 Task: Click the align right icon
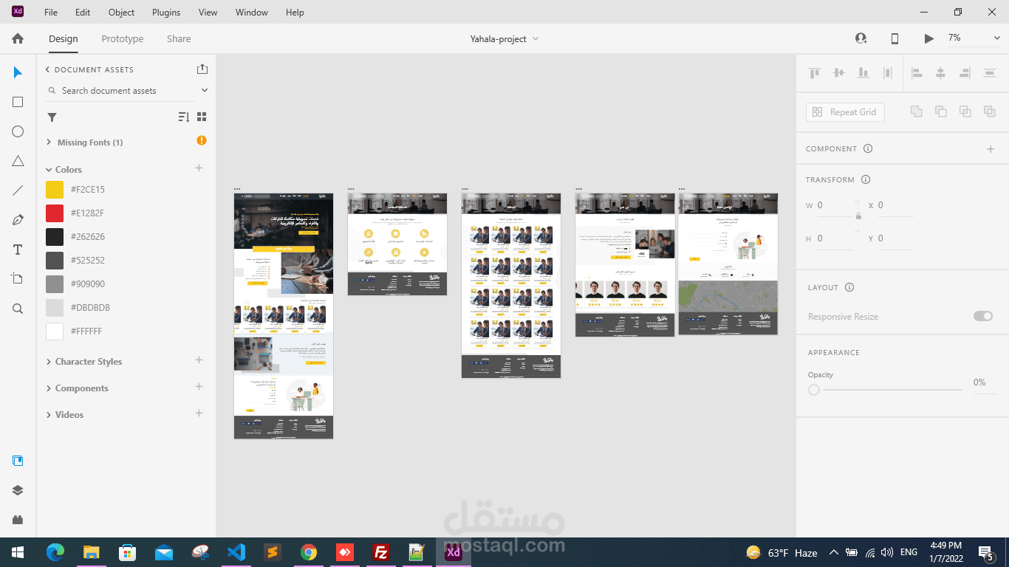pyautogui.click(x=965, y=72)
